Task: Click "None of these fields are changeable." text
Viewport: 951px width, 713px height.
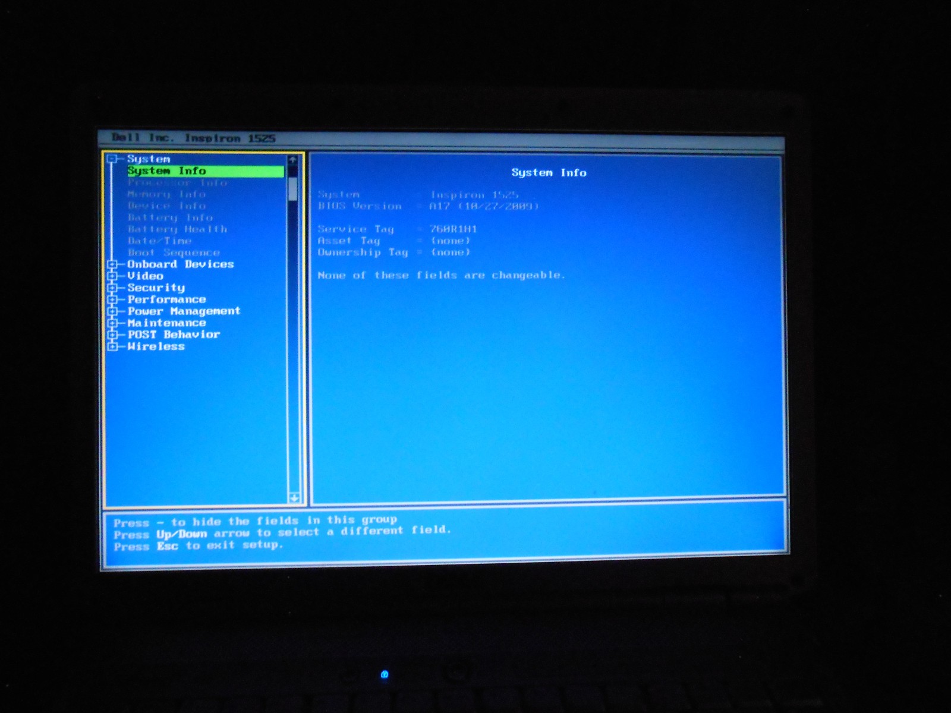Action: click(441, 275)
